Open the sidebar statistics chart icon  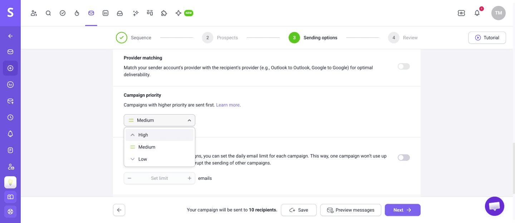pyautogui.click(x=10, y=85)
